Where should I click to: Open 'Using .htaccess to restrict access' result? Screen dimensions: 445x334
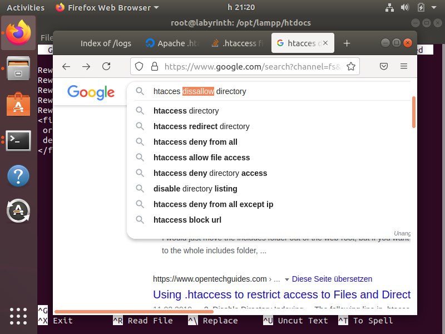click(281, 294)
